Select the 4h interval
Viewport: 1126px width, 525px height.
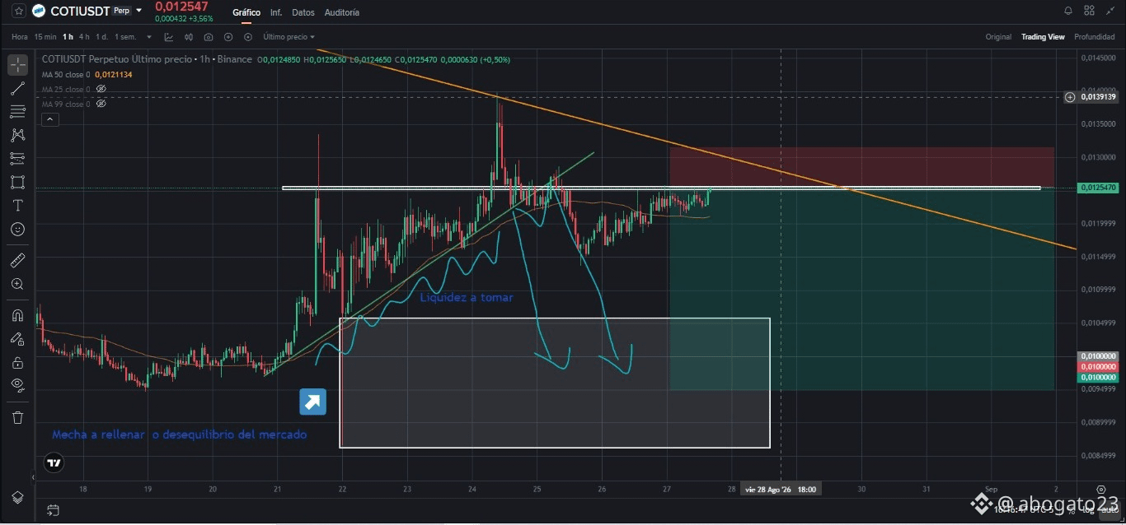pyautogui.click(x=84, y=36)
